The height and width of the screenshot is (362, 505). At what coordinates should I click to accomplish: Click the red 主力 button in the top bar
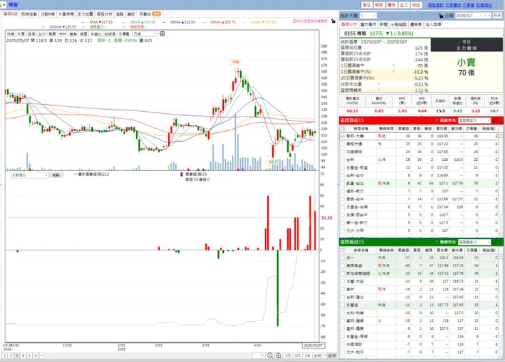[403, 5]
